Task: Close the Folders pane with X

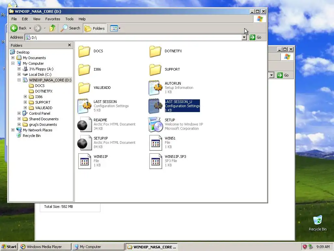Action: pyautogui.click(x=69, y=45)
